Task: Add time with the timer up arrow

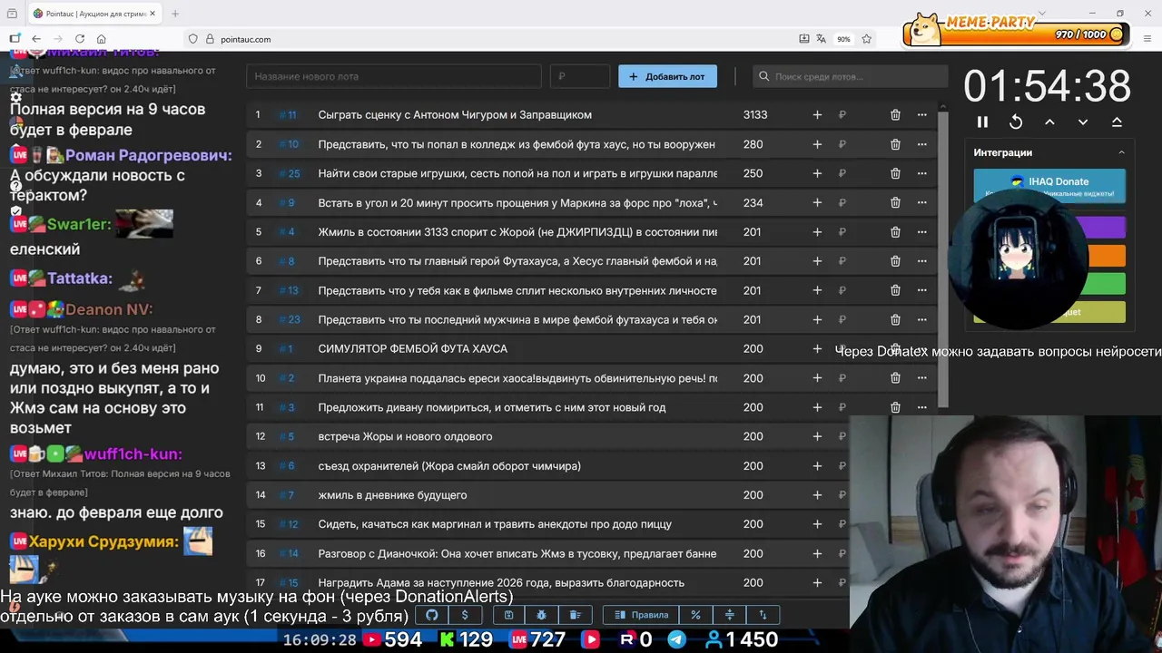Action: [x=1049, y=122]
